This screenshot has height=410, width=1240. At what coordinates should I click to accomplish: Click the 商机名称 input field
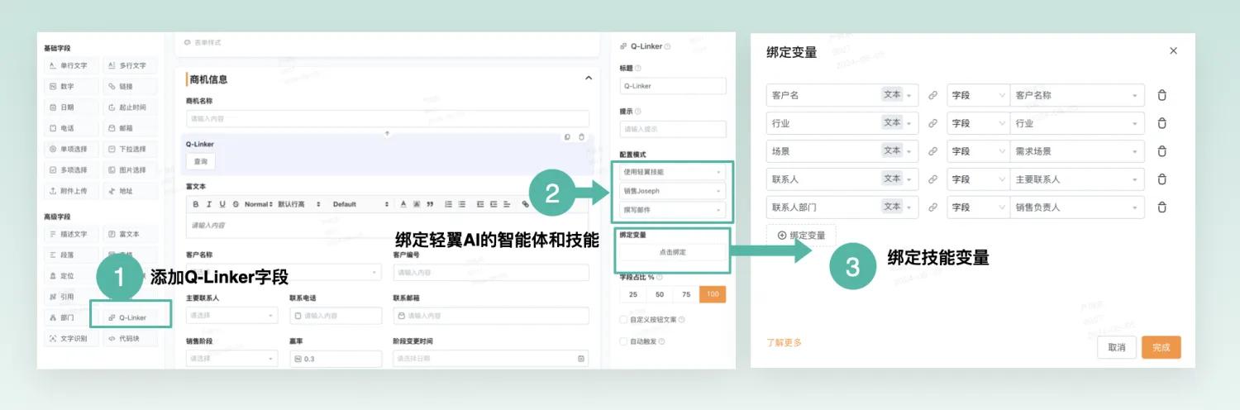(388, 119)
